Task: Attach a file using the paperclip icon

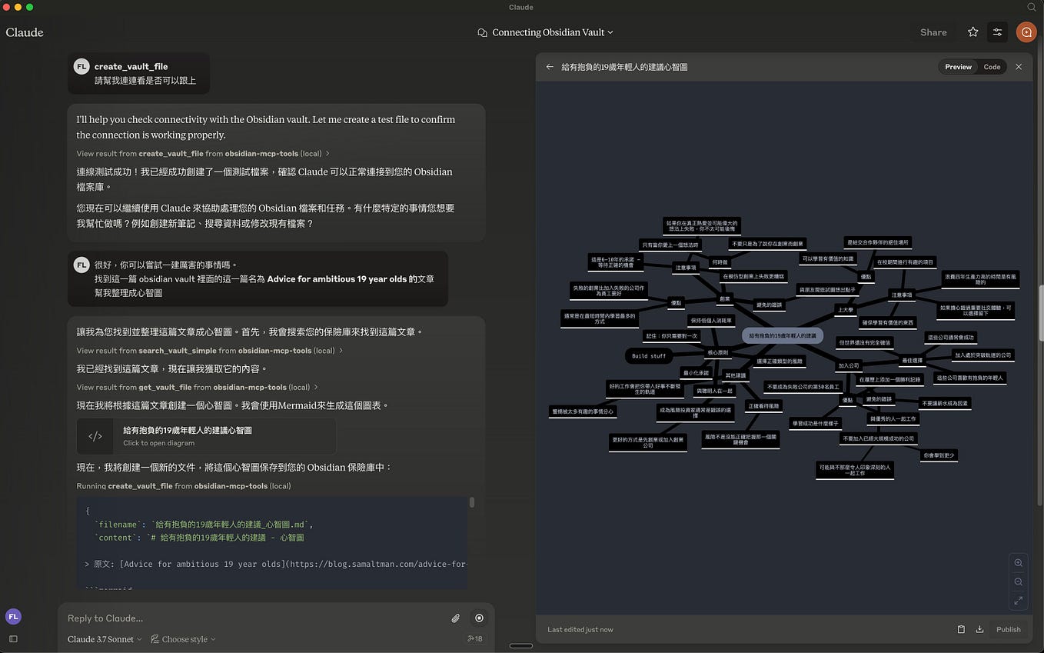Action: [455, 618]
